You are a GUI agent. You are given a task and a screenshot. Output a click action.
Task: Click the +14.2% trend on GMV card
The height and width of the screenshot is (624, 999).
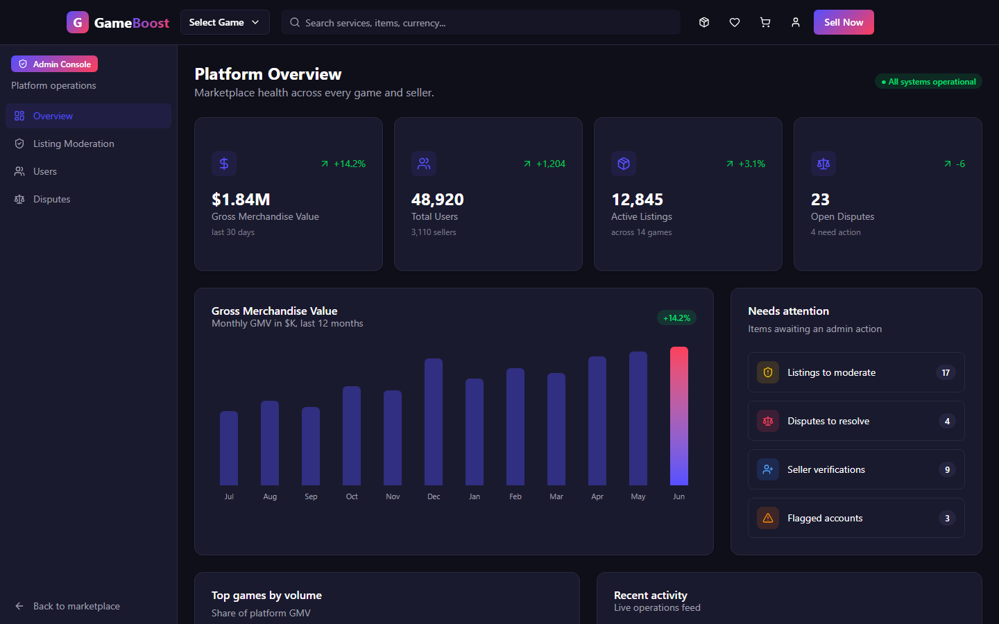tap(343, 164)
